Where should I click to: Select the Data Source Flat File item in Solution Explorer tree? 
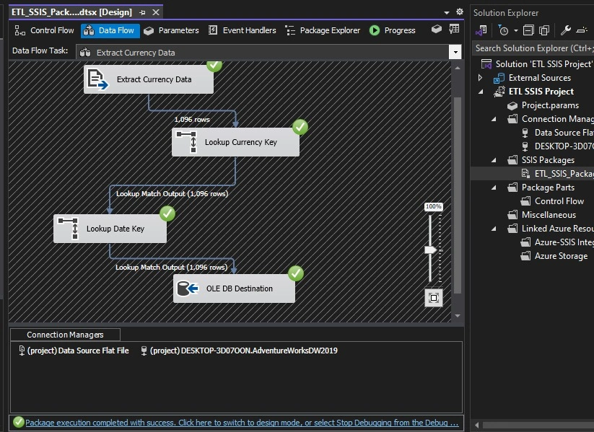coord(557,133)
